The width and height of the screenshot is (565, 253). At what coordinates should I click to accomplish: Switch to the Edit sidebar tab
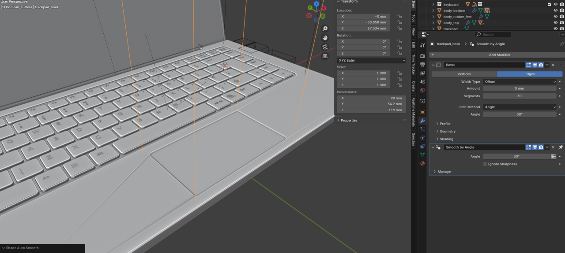click(x=413, y=45)
